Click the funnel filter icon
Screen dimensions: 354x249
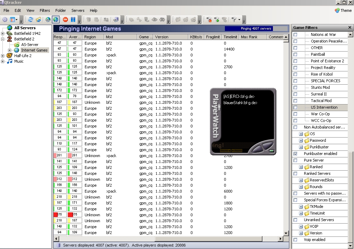coord(234,20)
